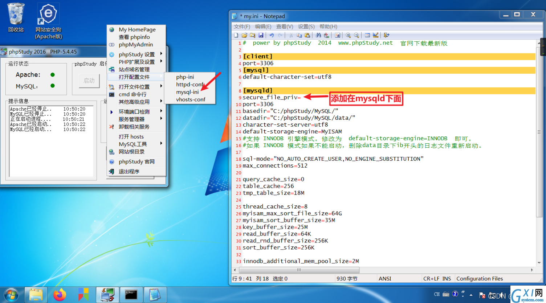The height and width of the screenshot is (303, 546).
Task: Click the Browse/find file folder icon
Action: coord(252,35)
